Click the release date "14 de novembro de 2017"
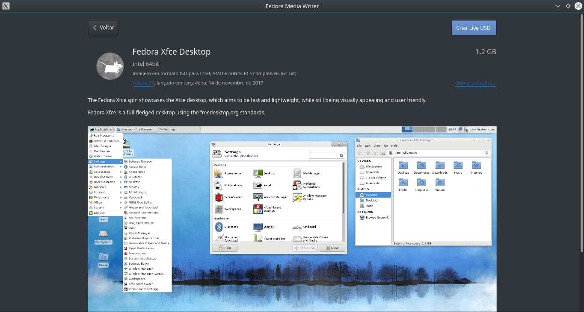 point(236,83)
